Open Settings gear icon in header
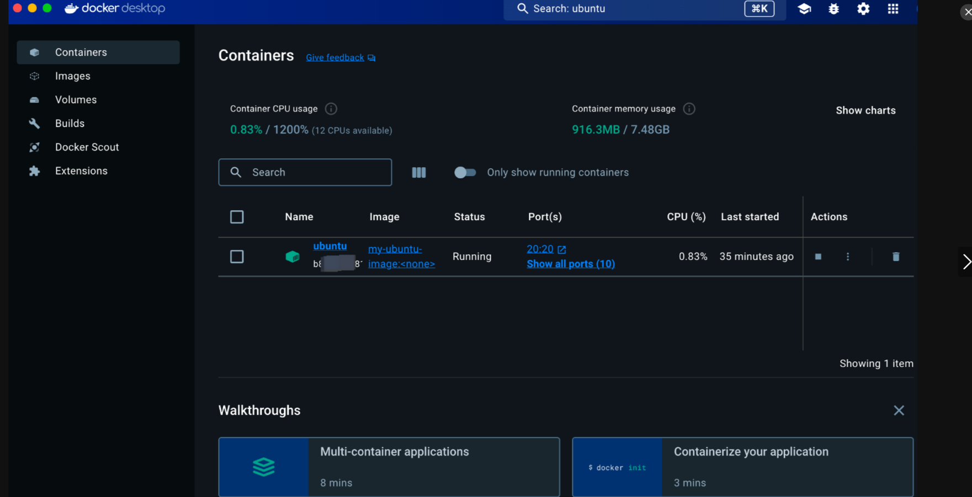This screenshot has height=497, width=972. point(863,9)
